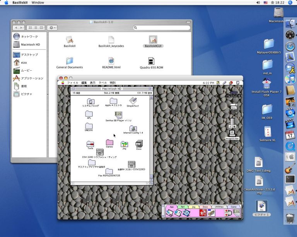Viewport: 297px width, 237px height.
Task: Click Macintosh HD window zoom box
Action: [x=150, y=89]
